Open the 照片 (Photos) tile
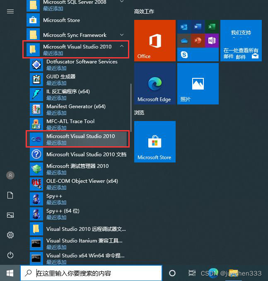This screenshot has width=268, height=281. tap(198, 83)
